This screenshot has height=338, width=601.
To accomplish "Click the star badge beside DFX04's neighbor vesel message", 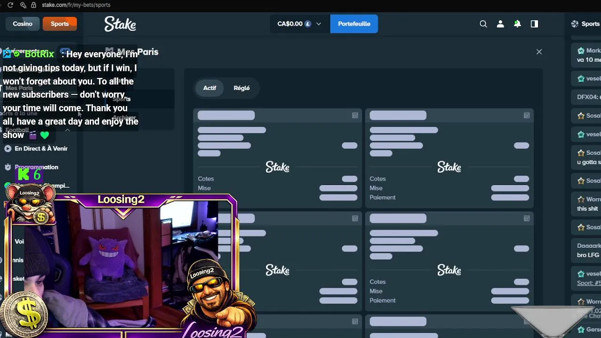I will [x=581, y=78].
